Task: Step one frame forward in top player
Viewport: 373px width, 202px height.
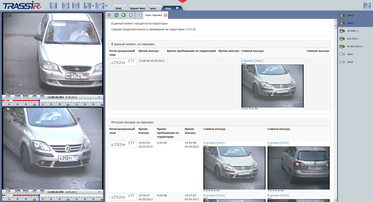Action: pos(43,97)
